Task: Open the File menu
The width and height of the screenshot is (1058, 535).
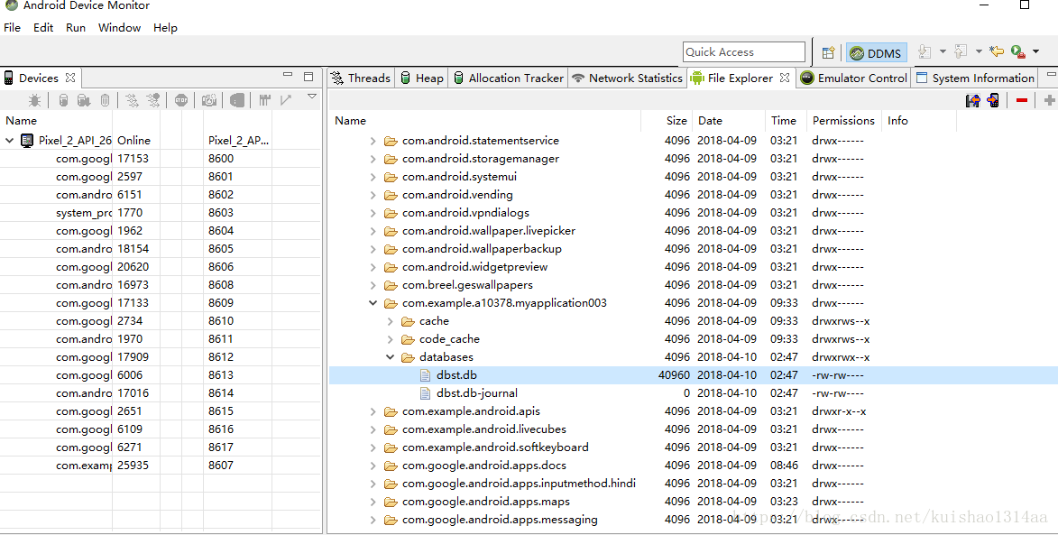Action: point(12,28)
